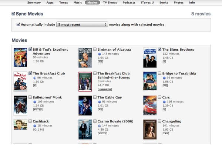This screenshot has width=222, height=158.
Task: Click the partially watched dot for Casino Royale
Action: (100, 126)
